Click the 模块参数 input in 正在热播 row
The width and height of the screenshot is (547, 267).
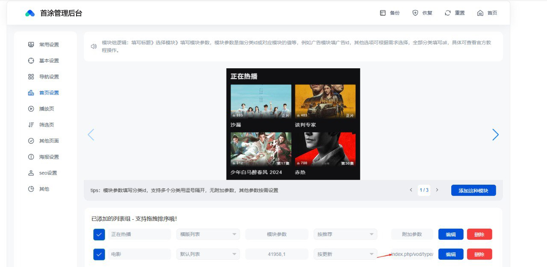(277, 234)
